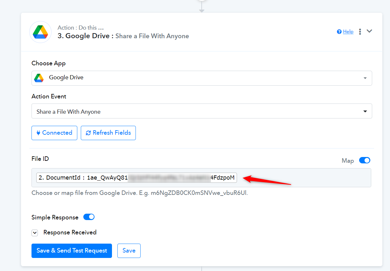This screenshot has width=390, height=271.
Task: Expand the Response Received section
Action: [x=35, y=233]
